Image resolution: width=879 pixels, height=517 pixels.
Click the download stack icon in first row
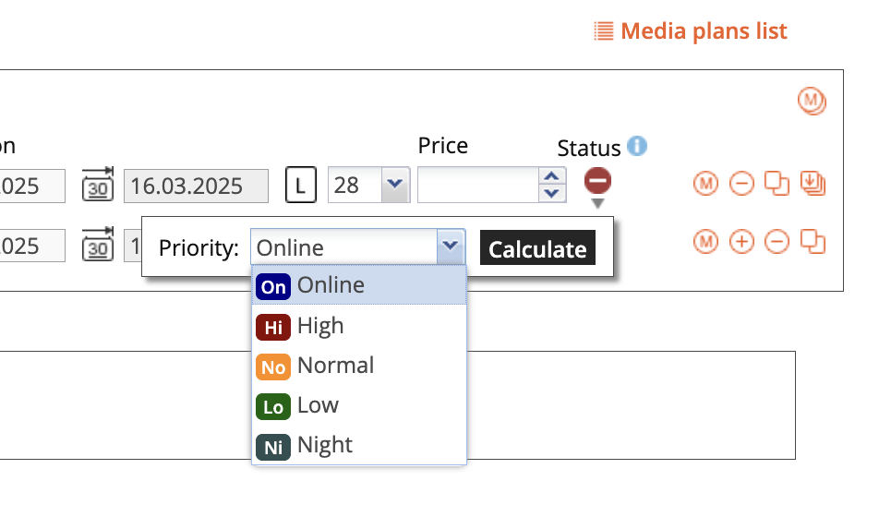pos(813,185)
